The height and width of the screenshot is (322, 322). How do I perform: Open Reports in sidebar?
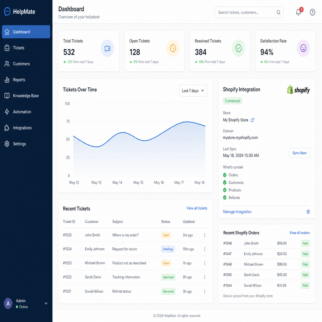click(x=26, y=80)
